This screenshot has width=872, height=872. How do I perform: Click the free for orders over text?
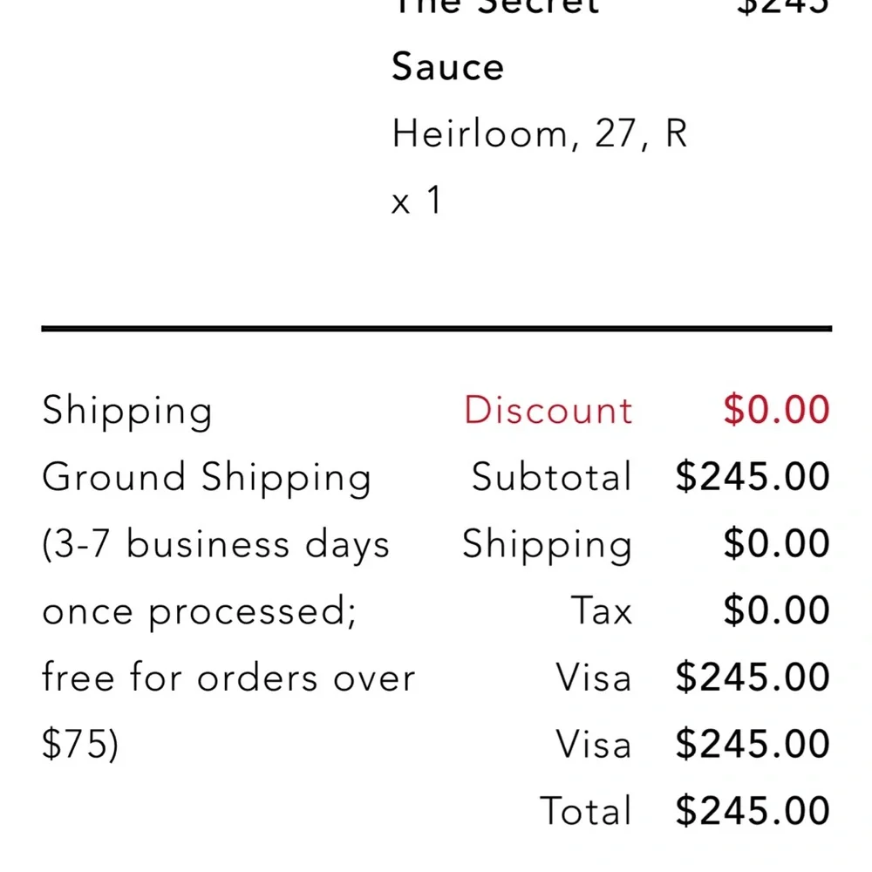click(228, 678)
